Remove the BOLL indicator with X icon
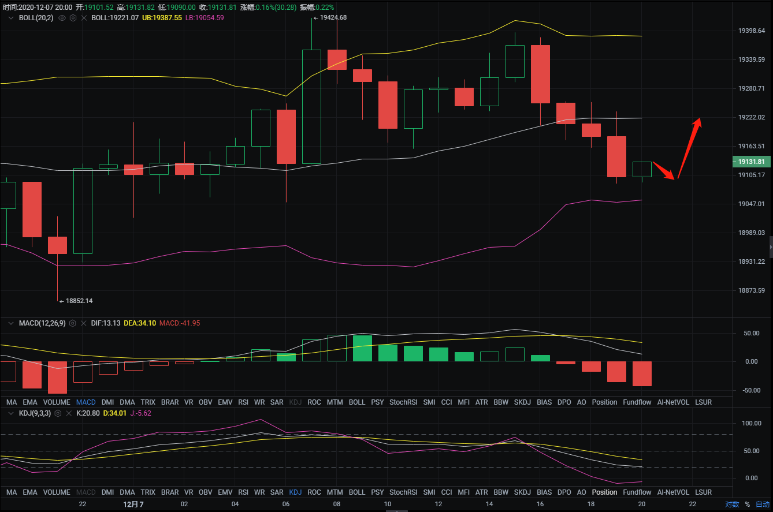The height and width of the screenshot is (512, 773). (x=84, y=18)
